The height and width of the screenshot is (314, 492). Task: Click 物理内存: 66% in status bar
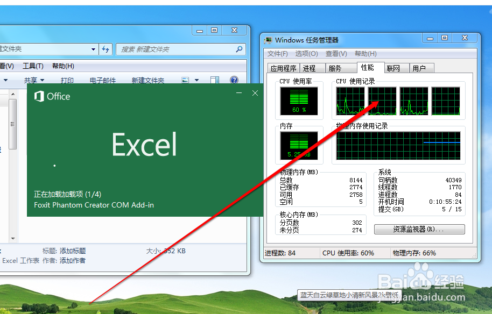[x=414, y=253]
